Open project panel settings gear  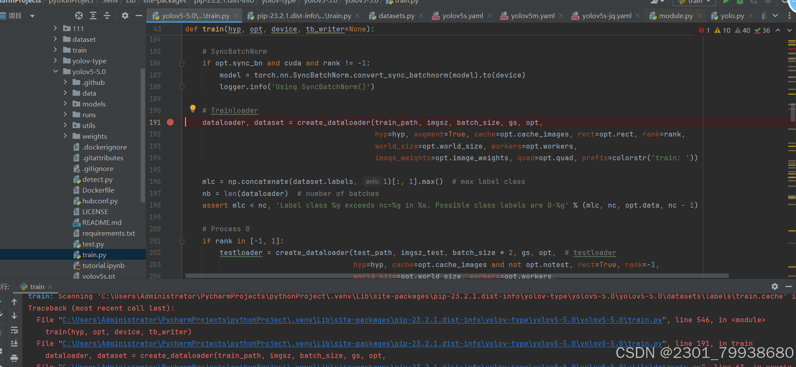(125, 16)
